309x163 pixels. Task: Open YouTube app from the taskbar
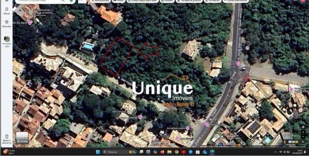click(184, 152)
